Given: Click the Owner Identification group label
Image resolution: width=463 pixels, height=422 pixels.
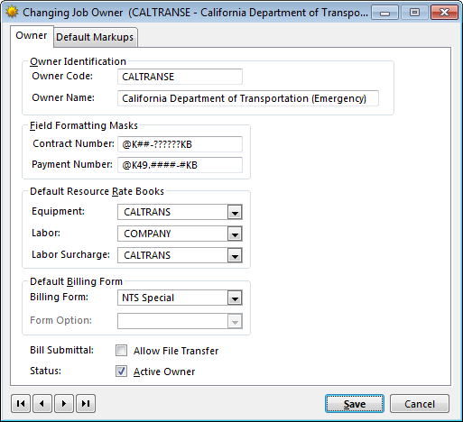Looking at the screenshot, I should [x=78, y=61].
